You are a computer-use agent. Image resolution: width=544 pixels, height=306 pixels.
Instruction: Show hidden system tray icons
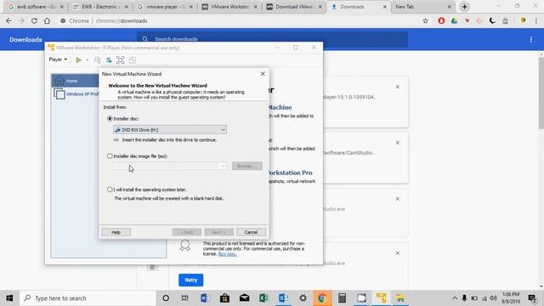(455, 298)
